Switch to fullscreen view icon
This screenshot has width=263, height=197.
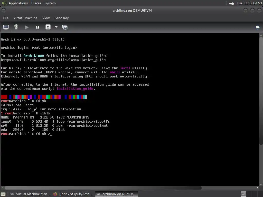(x=257, y=27)
